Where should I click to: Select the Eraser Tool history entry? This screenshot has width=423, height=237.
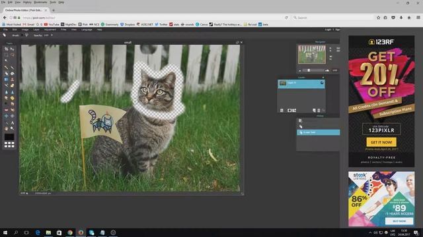pyautogui.click(x=319, y=132)
